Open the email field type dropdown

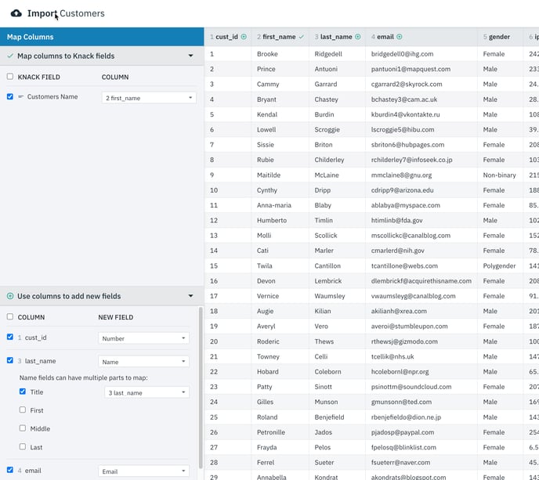point(143,471)
